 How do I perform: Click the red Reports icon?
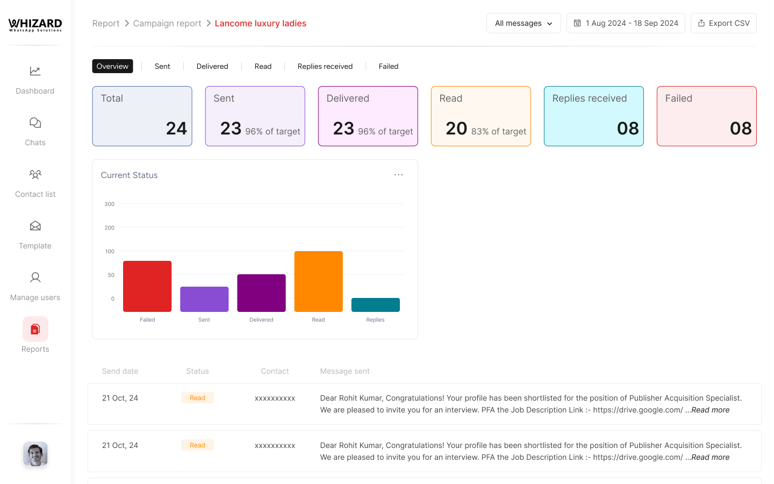coord(35,329)
